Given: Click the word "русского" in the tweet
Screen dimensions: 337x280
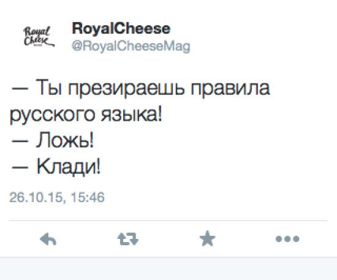Looking at the screenshot, I should coord(52,115).
